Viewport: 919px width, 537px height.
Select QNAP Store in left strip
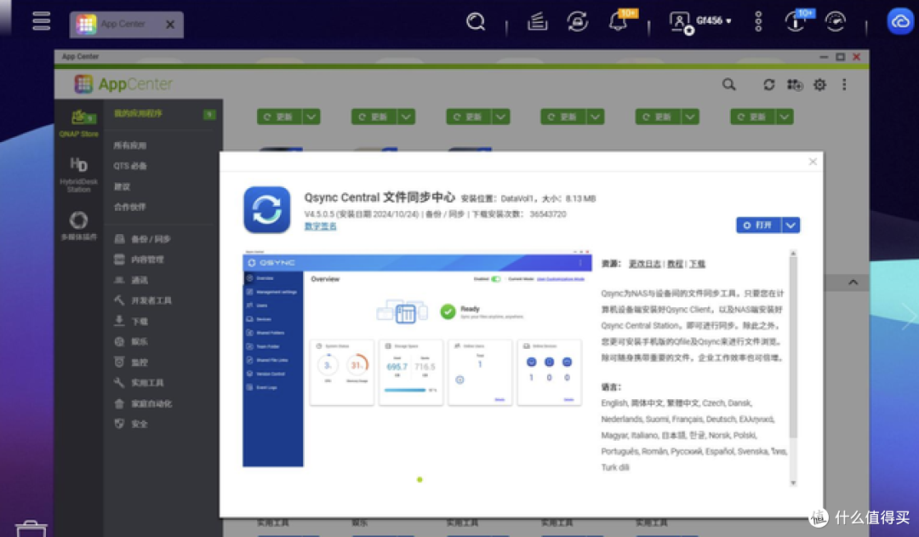[78, 123]
